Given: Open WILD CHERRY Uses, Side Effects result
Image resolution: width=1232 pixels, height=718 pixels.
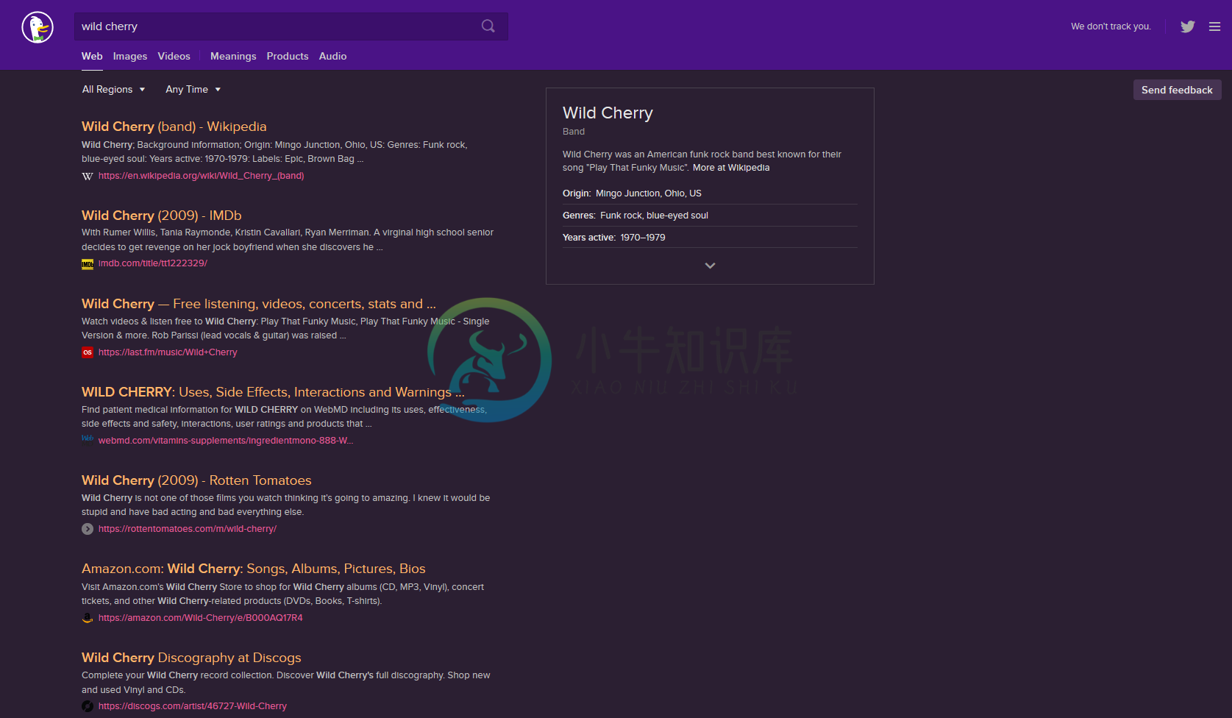Looking at the screenshot, I should coord(273,392).
